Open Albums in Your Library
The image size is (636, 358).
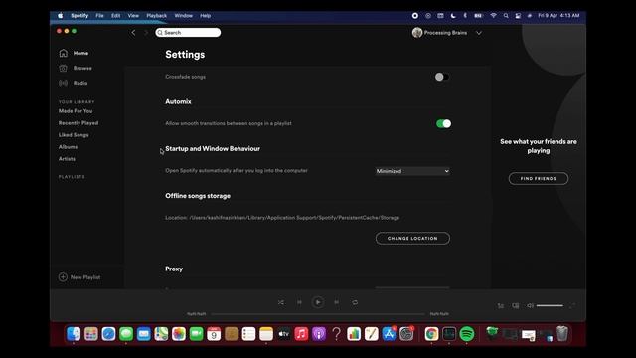[68, 147]
